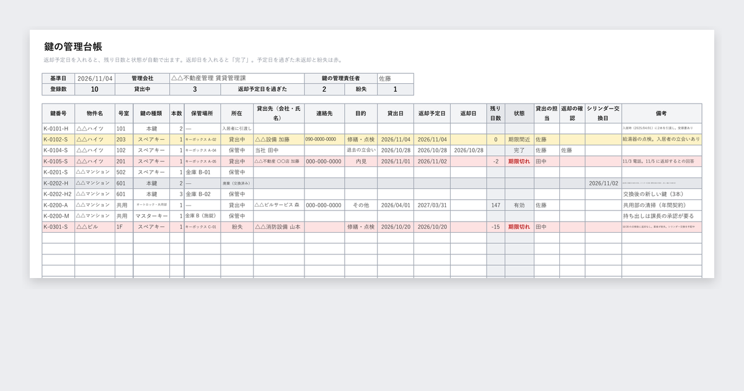Select the 保管場所 column header
This screenshot has height=391, width=744.
click(202, 114)
